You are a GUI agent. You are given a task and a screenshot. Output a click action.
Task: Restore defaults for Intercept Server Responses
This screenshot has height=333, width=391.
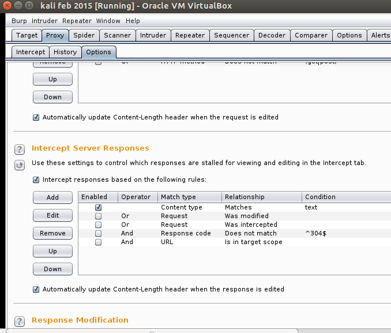pyautogui.click(x=20, y=165)
